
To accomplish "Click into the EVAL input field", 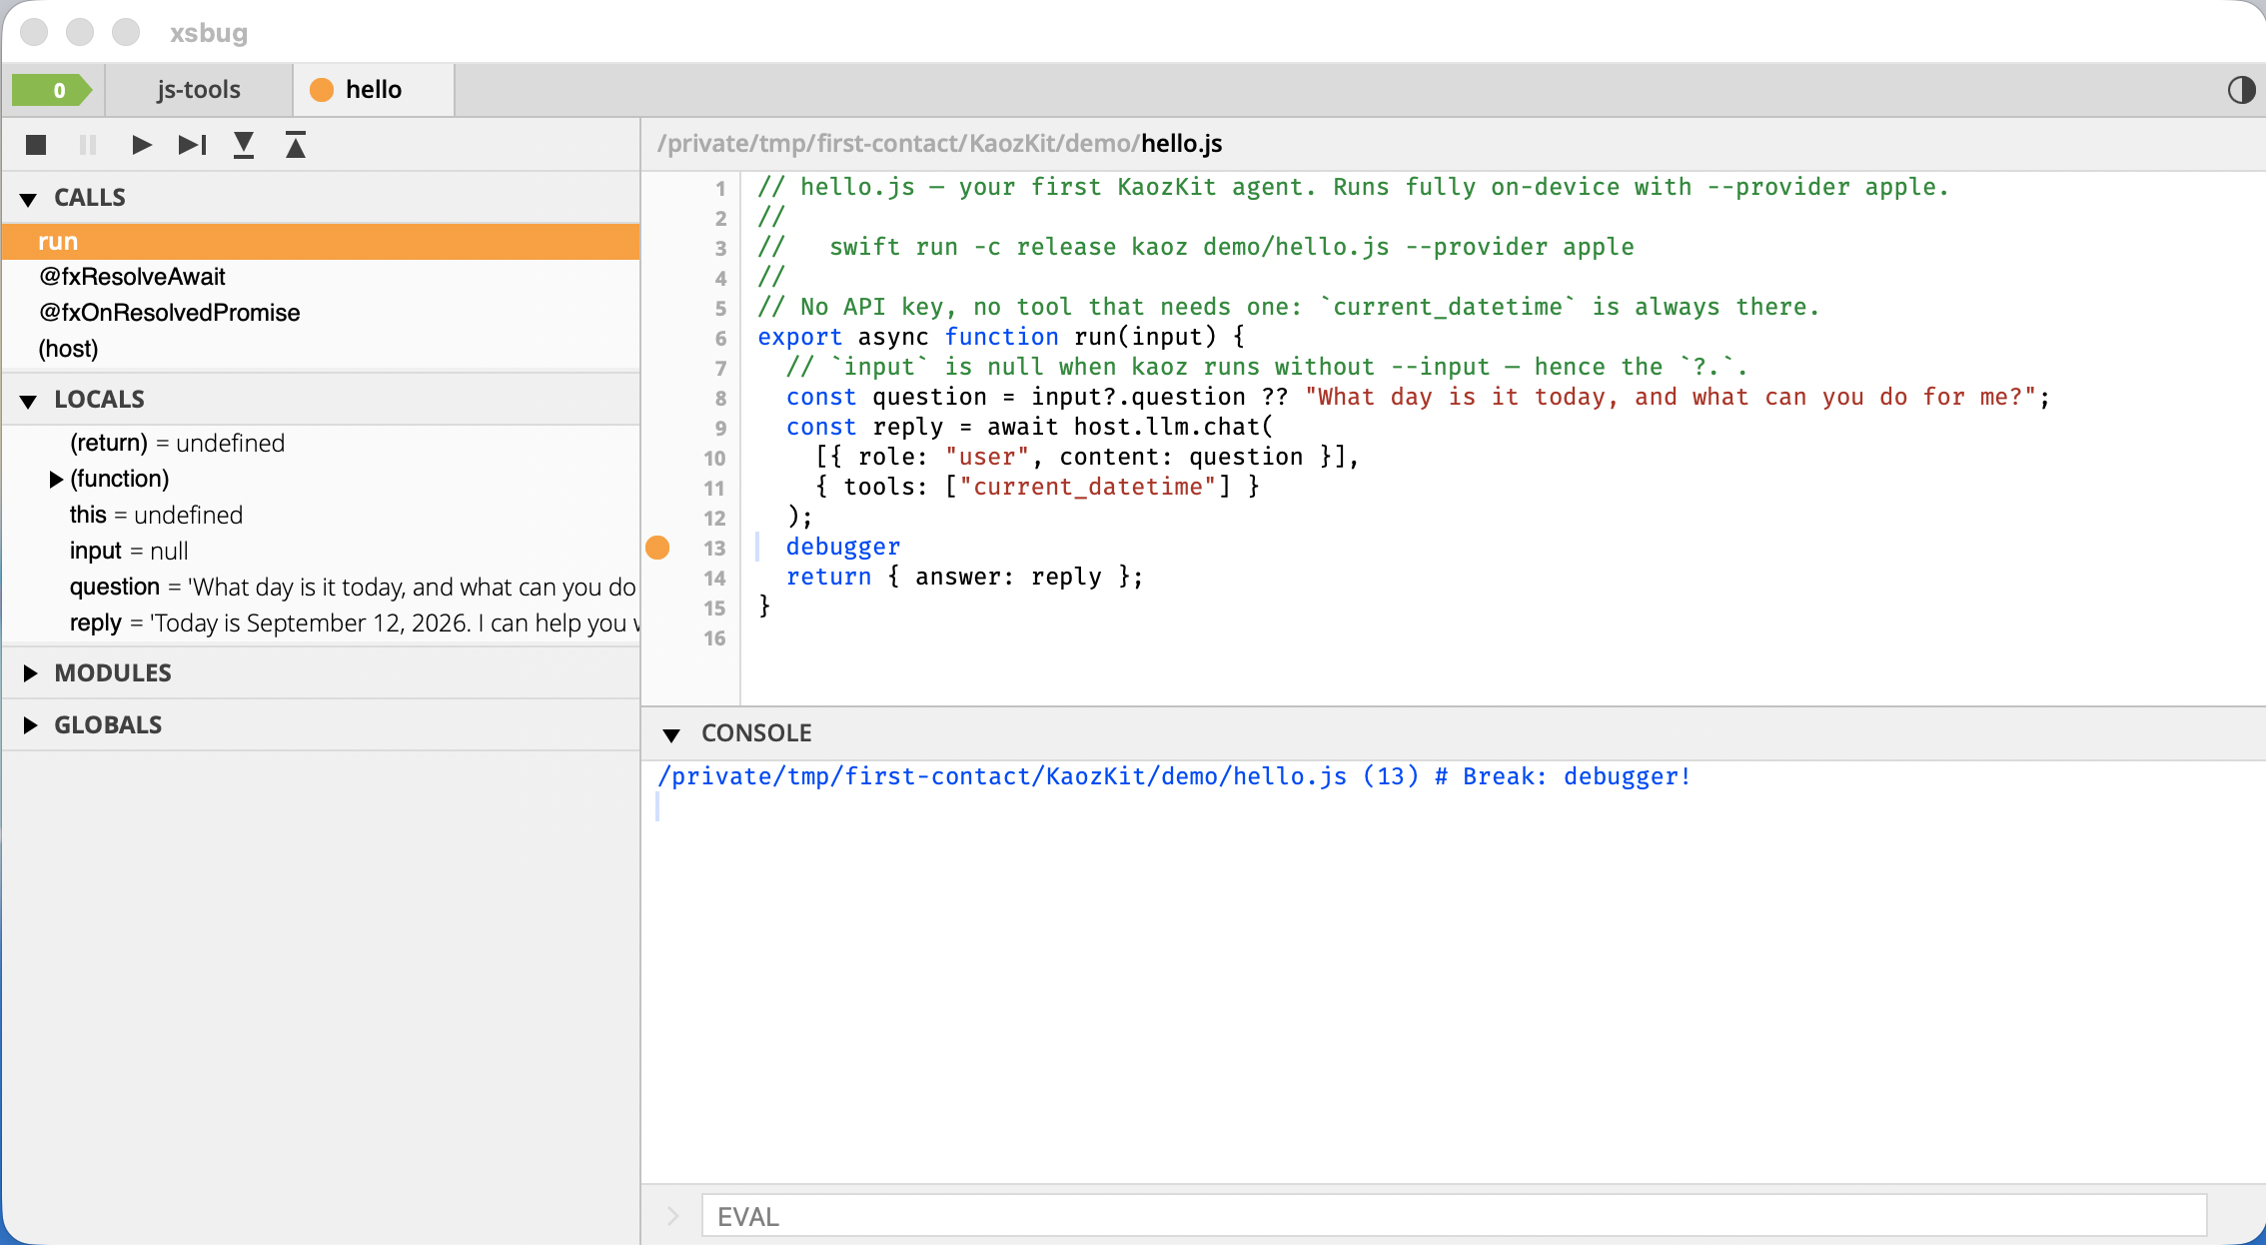I will pyautogui.click(x=1454, y=1216).
